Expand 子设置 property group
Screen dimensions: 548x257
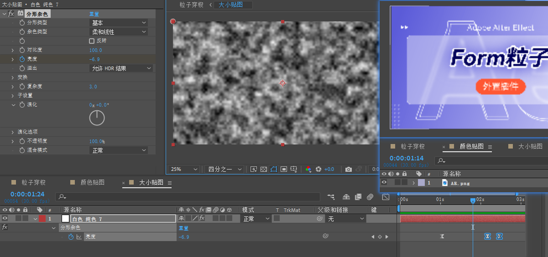click(x=13, y=96)
